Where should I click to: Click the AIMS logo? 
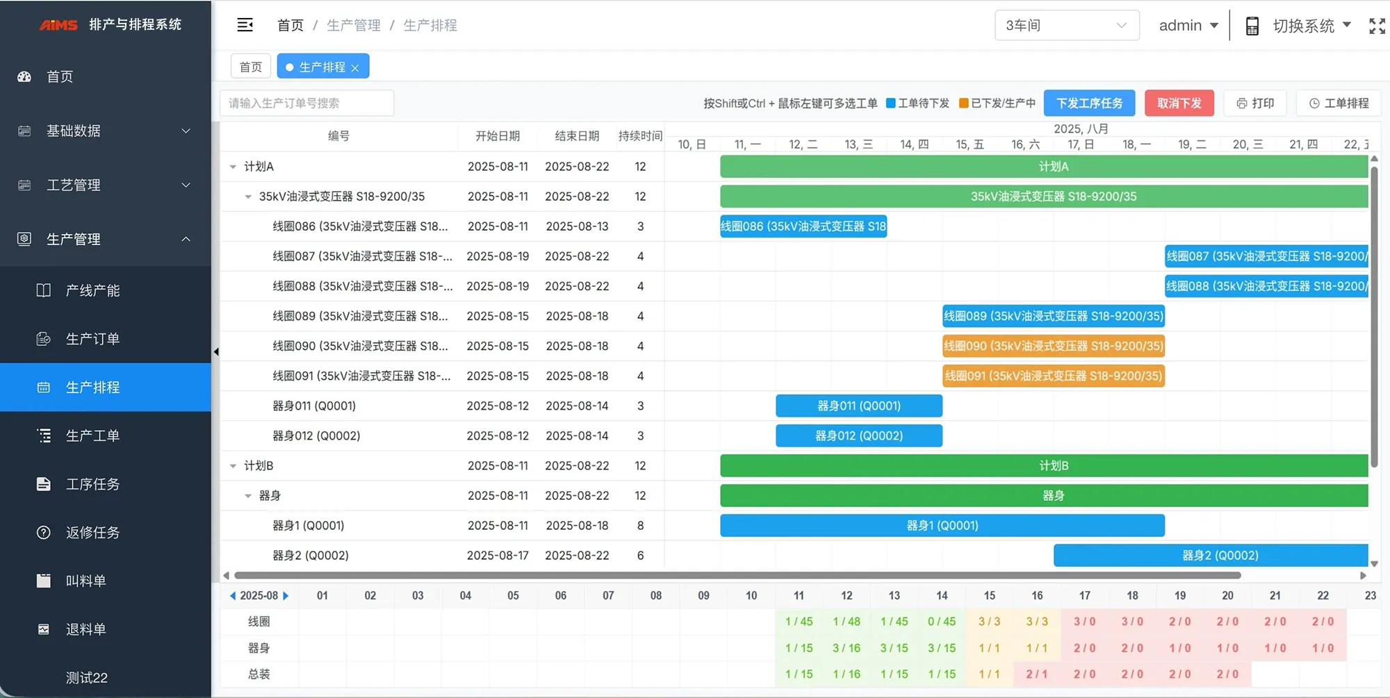pos(58,25)
